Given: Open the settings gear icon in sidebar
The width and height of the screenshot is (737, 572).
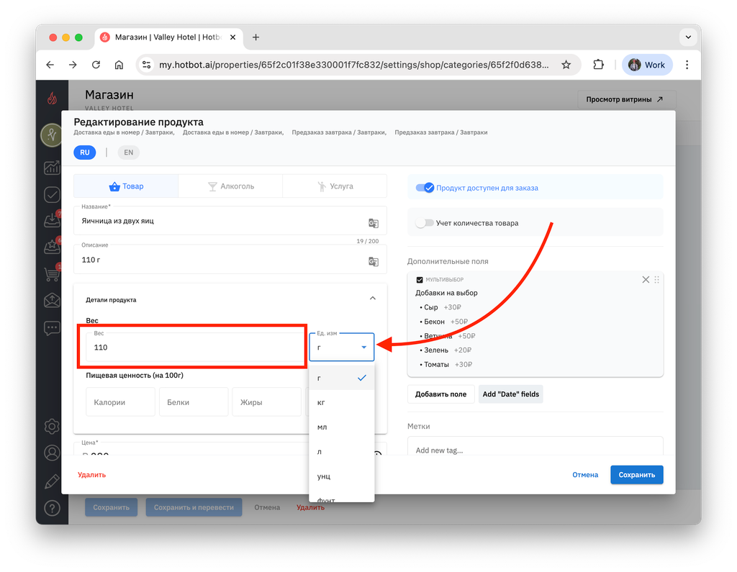Looking at the screenshot, I should click(52, 426).
